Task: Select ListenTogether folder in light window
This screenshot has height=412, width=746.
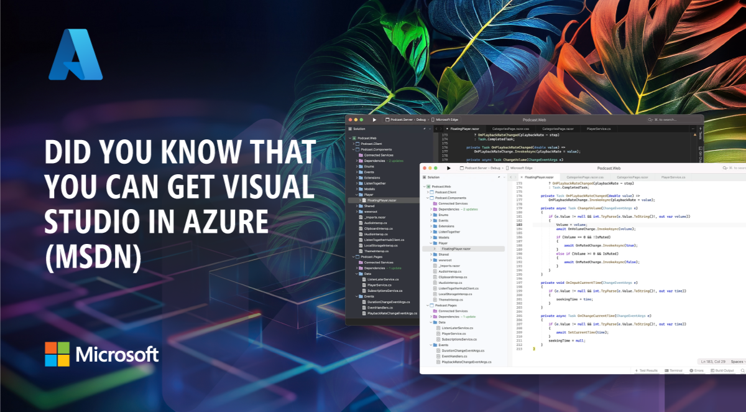Action: [x=449, y=232]
